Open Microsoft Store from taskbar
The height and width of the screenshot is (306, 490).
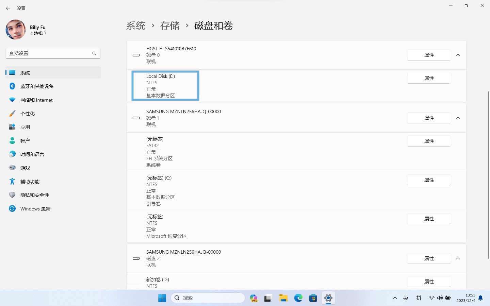[x=313, y=298]
